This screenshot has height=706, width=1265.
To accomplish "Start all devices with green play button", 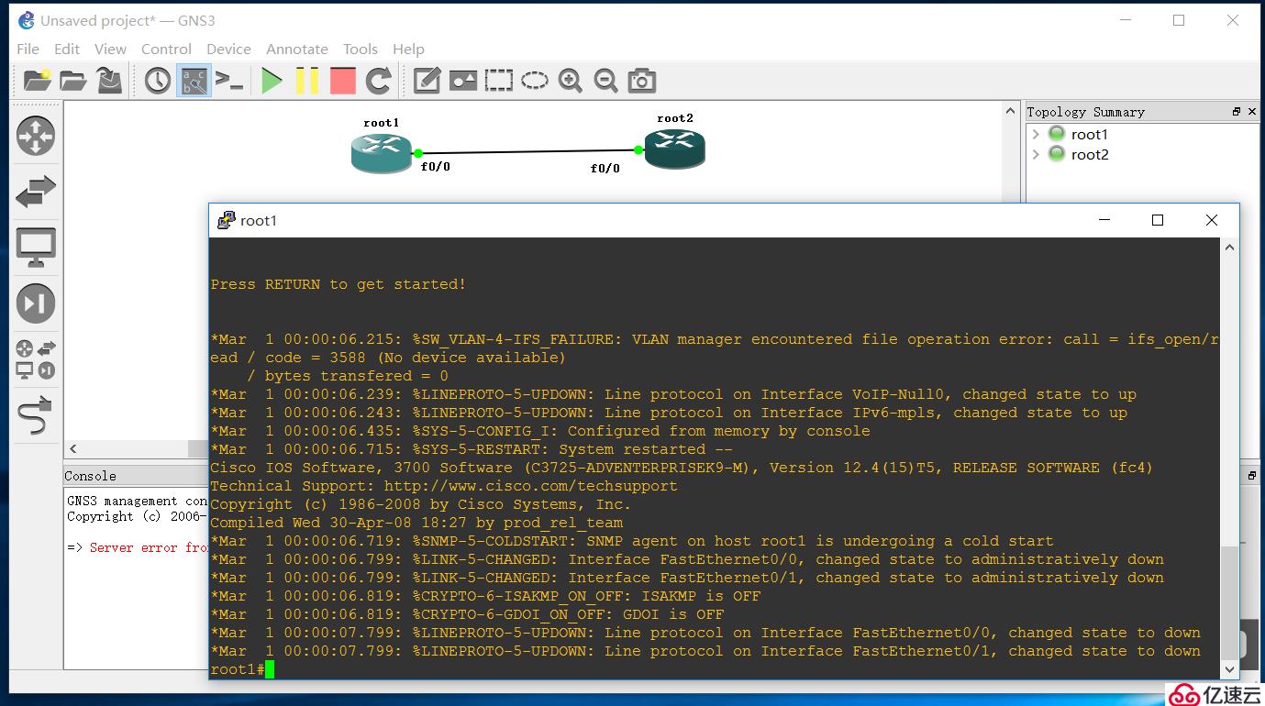I will click(272, 81).
